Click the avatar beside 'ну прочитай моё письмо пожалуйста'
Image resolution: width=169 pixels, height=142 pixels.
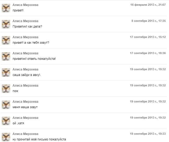(x=6, y=137)
